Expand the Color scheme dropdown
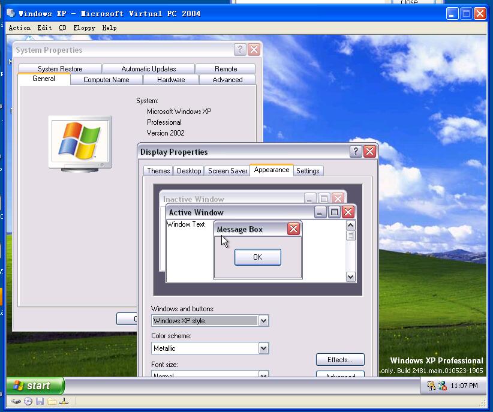This screenshot has height=412, width=493. 263,348
